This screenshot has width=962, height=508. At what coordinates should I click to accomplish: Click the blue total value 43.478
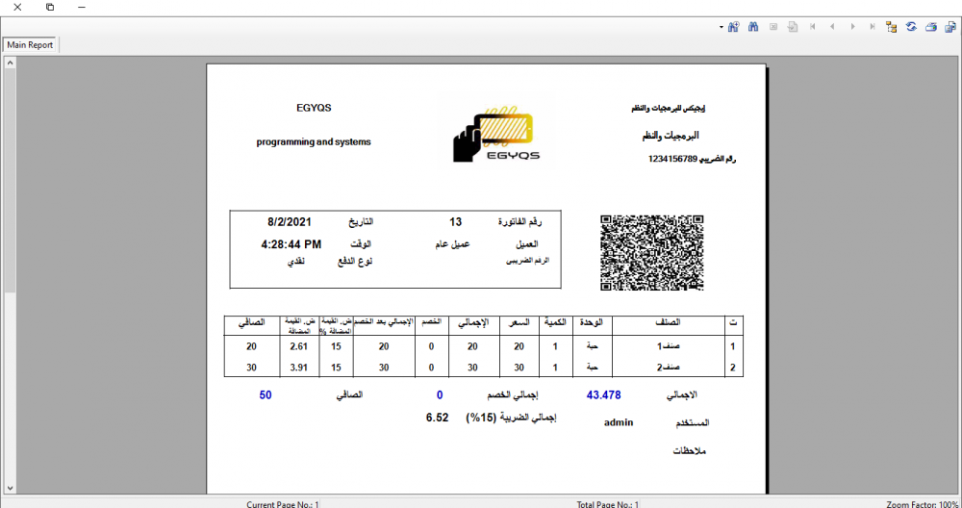[x=604, y=395]
